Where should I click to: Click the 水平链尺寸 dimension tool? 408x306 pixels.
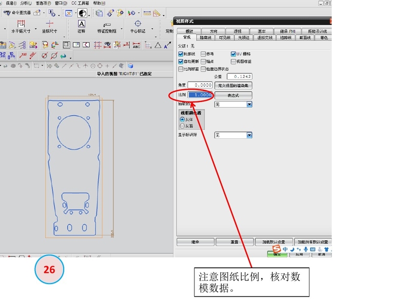click(21, 27)
